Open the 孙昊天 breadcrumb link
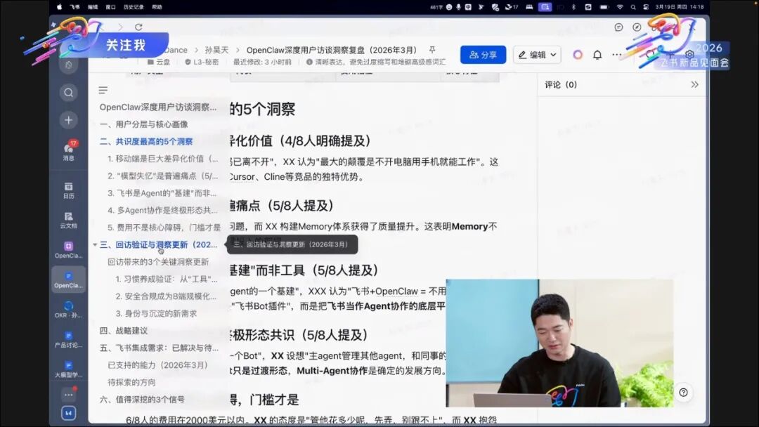This screenshot has height=427, width=759. click(x=216, y=51)
